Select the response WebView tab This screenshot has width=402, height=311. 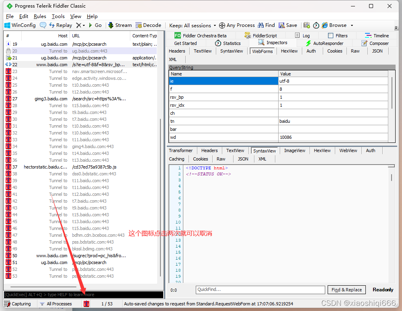pos(348,150)
